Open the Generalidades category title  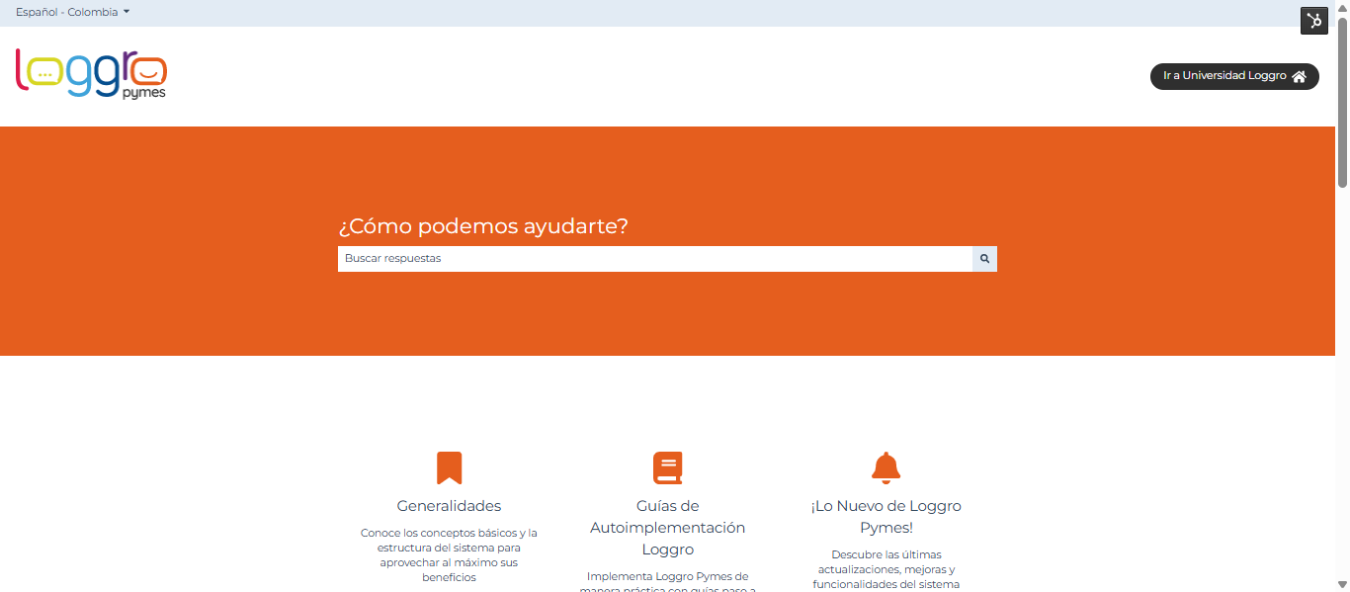[449, 506]
